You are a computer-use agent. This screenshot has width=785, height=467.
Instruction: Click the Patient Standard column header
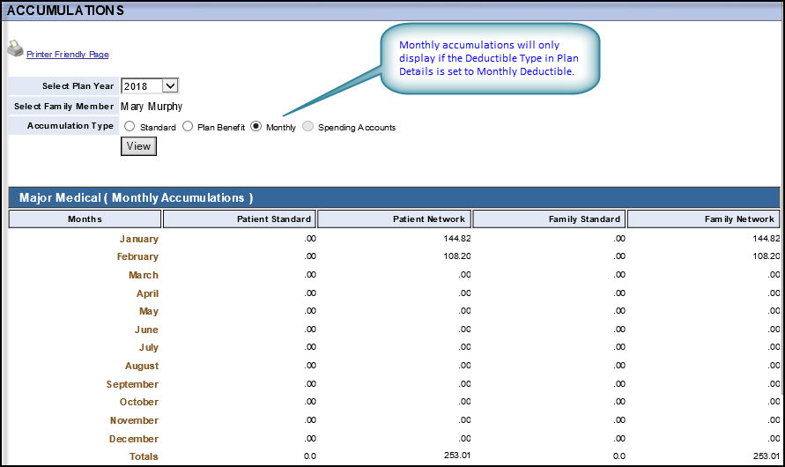[239, 219]
